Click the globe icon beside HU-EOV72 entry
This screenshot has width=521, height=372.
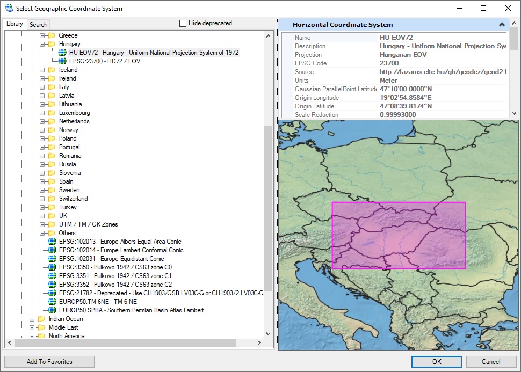coord(62,53)
